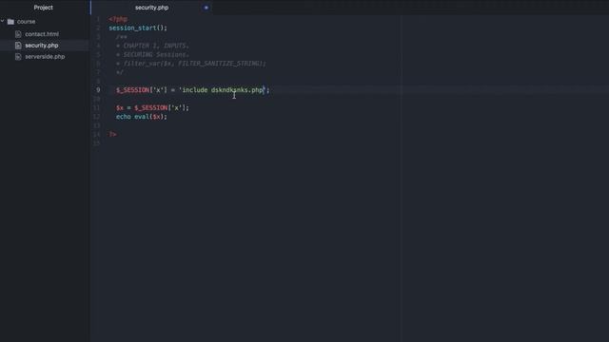Click the opening <?php tag
Screen dimensions: 609x342
point(118,19)
